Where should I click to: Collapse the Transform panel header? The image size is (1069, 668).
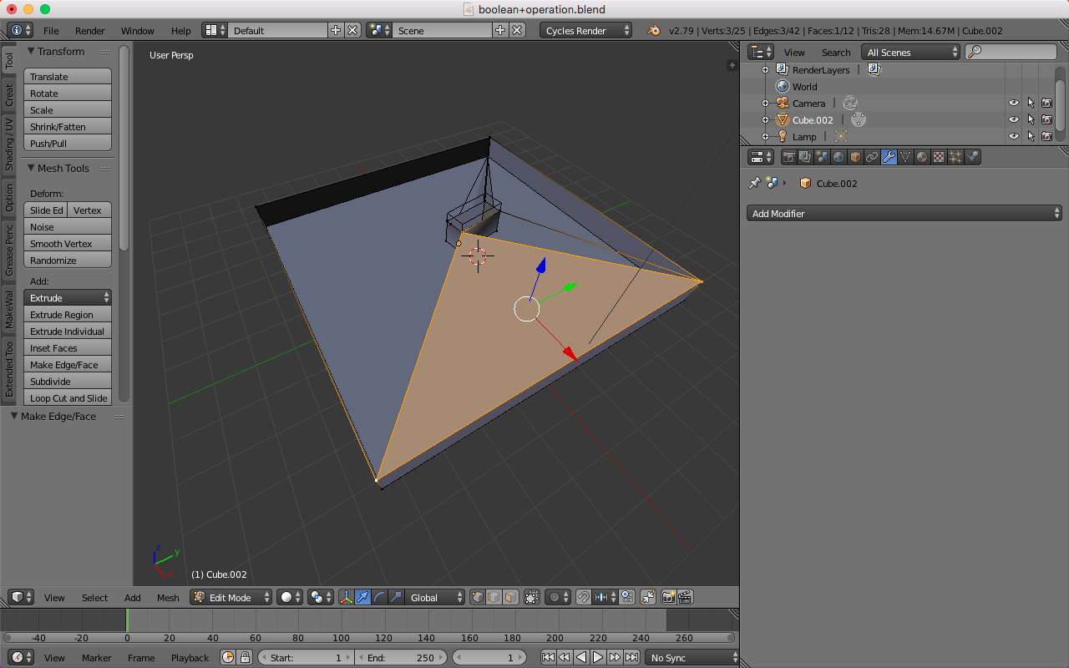coord(63,51)
